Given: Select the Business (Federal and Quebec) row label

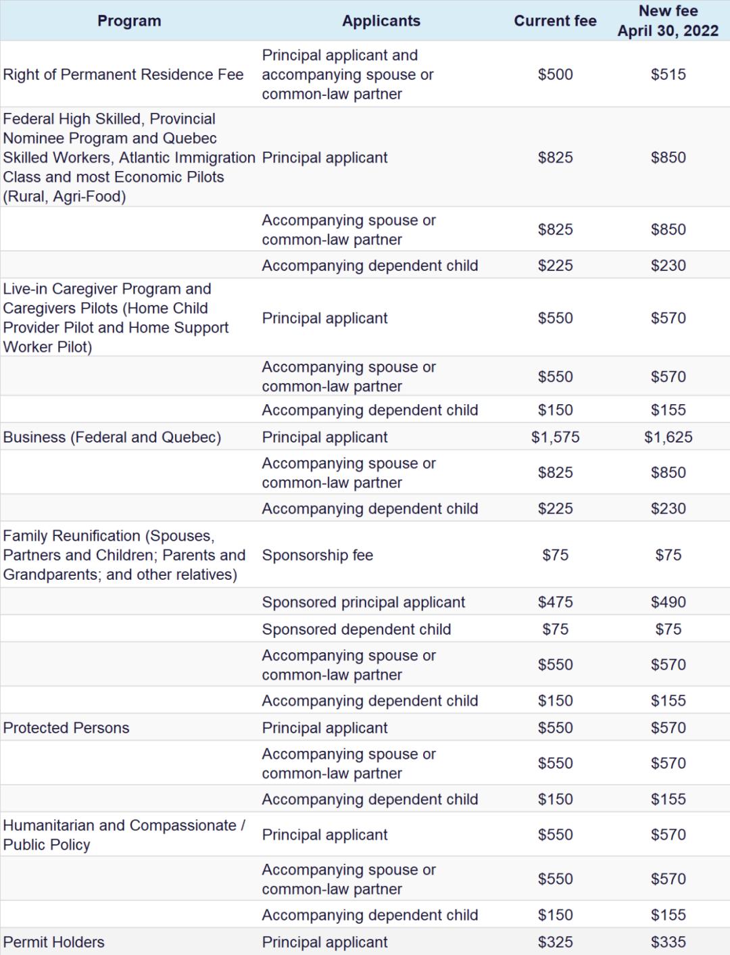Looking at the screenshot, I should 112,437.
